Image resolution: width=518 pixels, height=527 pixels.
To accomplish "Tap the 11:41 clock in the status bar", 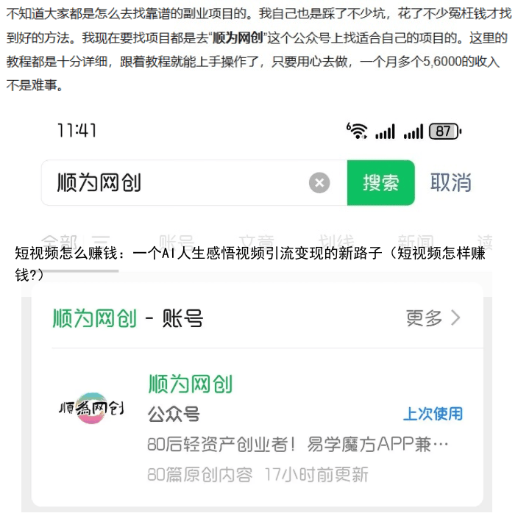I will 77,130.
